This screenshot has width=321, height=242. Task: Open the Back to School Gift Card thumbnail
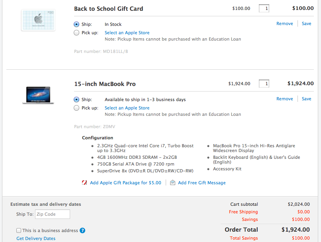[38, 20]
